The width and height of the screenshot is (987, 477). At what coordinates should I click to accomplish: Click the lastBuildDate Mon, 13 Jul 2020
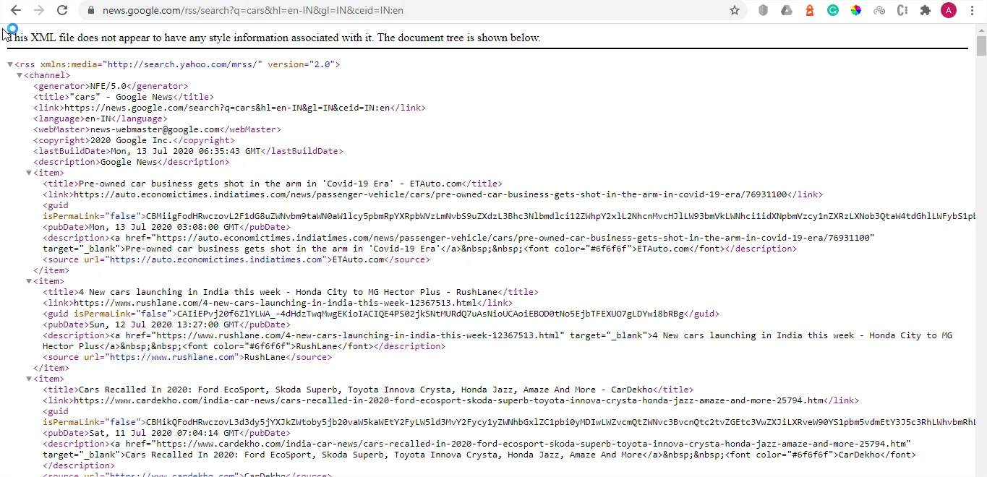pyautogui.click(x=188, y=151)
